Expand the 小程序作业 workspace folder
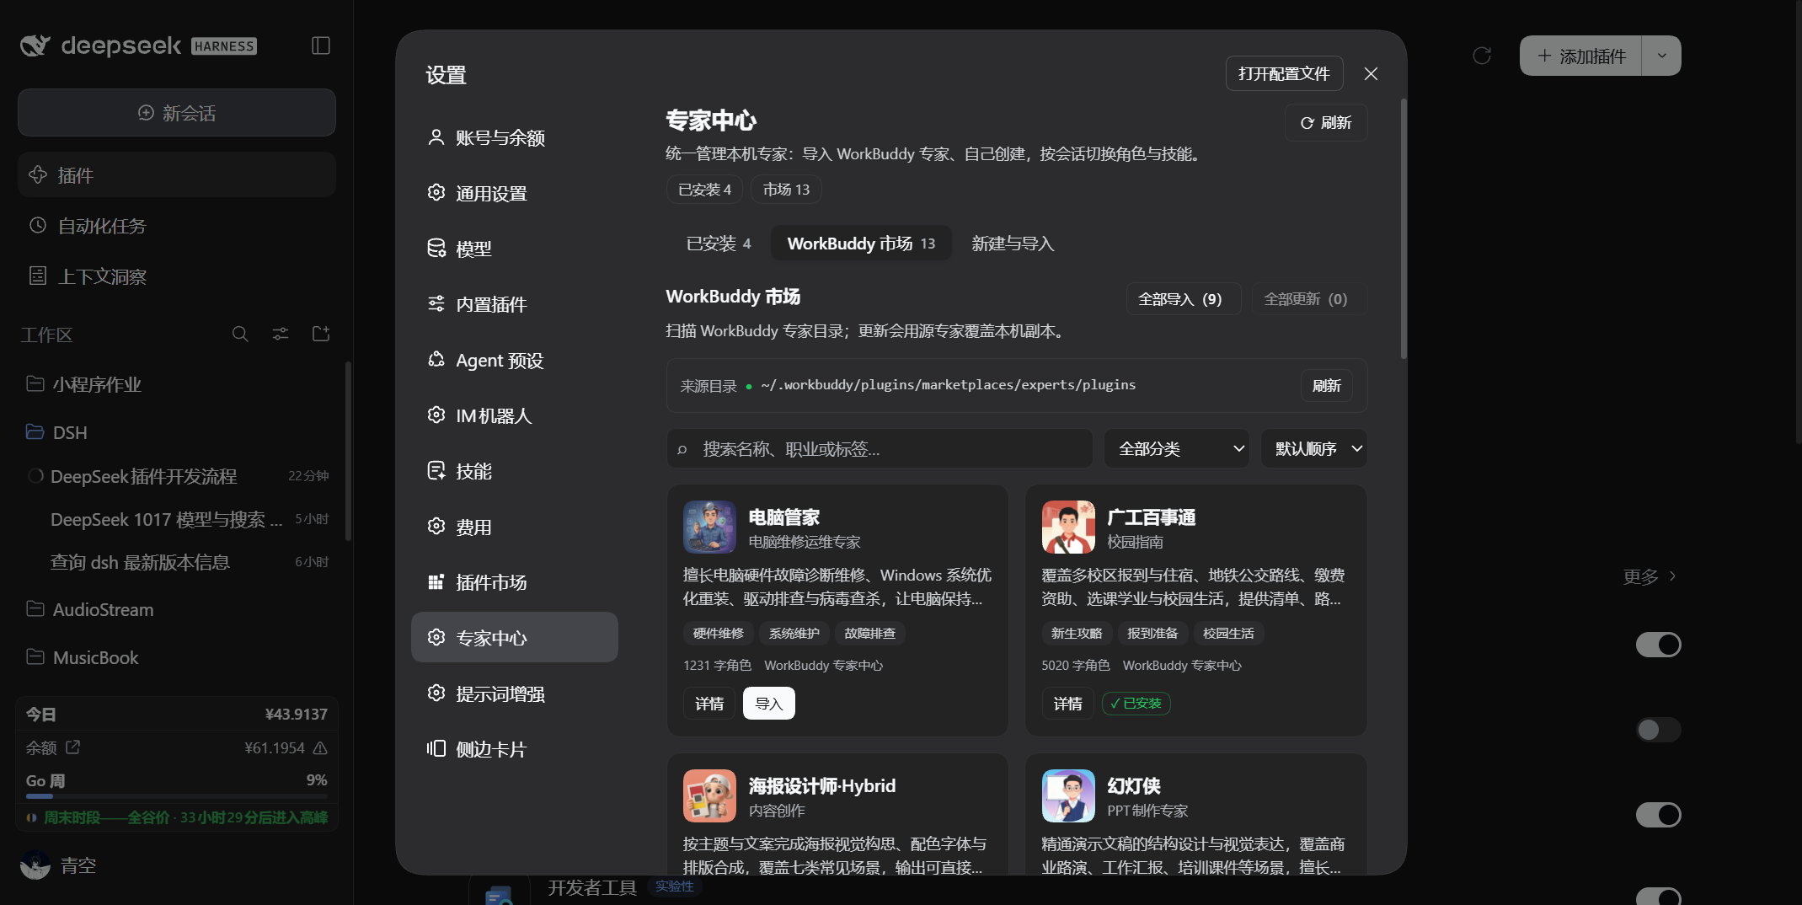Viewport: 1802px width, 905px height. (177, 384)
